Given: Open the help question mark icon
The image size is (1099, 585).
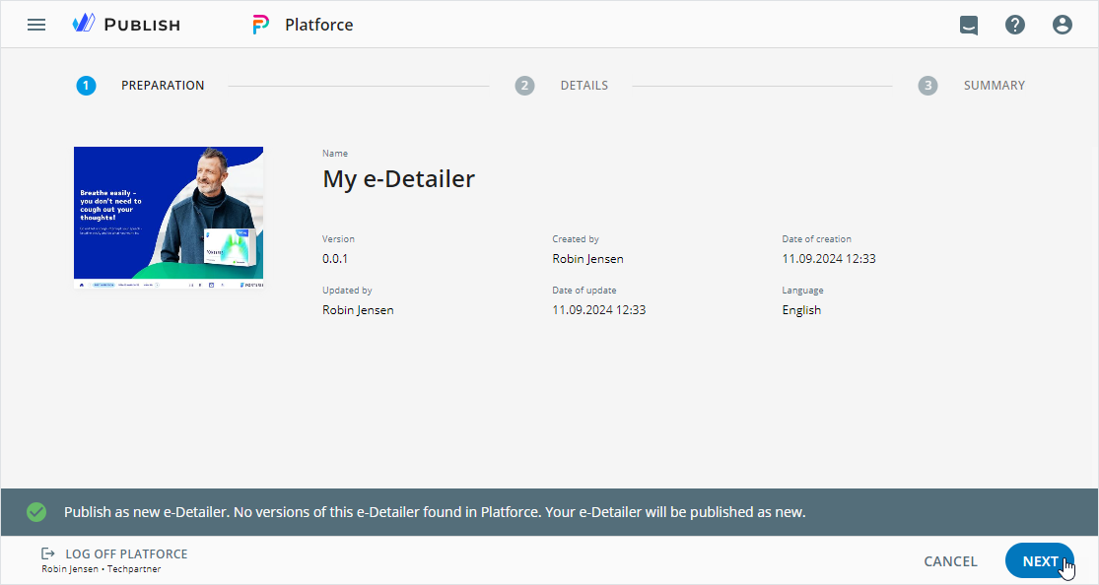Looking at the screenshot, I should (1015, 25).
